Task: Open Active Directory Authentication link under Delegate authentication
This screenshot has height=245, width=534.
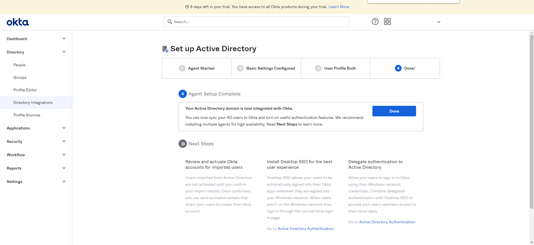Action: [387, 222]
